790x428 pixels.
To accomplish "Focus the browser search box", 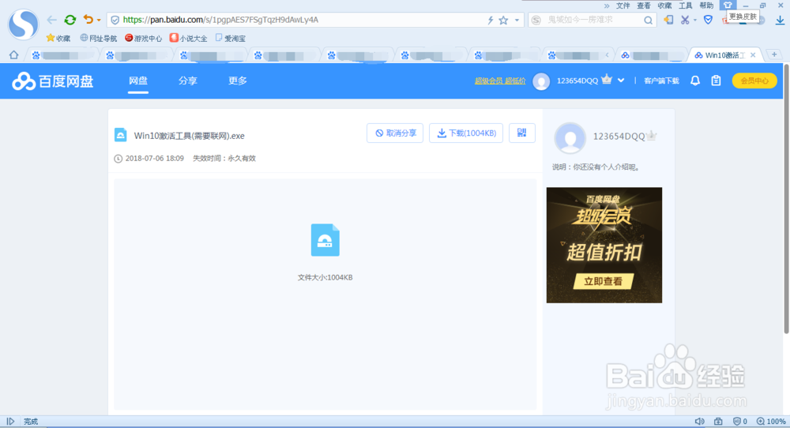I will coord(593,21).
